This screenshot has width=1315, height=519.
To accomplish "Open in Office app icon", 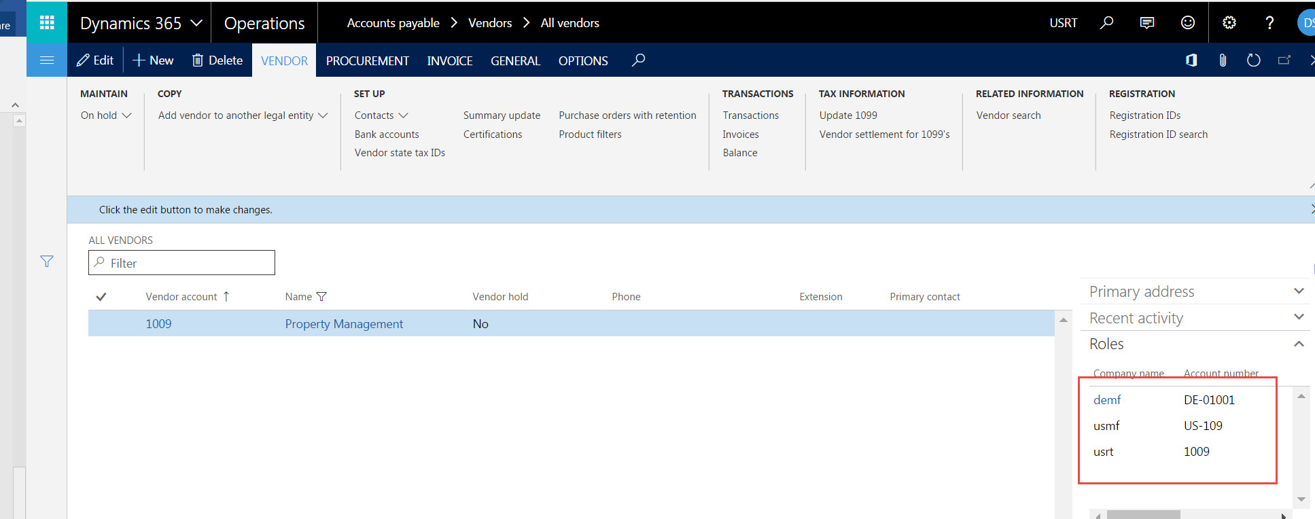I will point(1191,60).
